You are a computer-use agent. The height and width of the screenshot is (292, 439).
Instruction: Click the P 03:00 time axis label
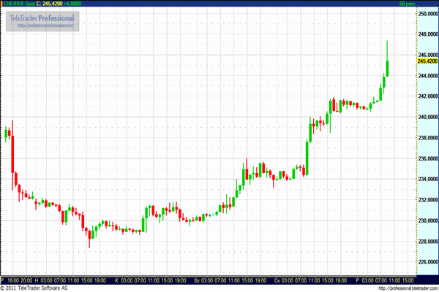point(365,280)
